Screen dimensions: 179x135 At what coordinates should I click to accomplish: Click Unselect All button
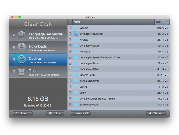coord(81,113)
